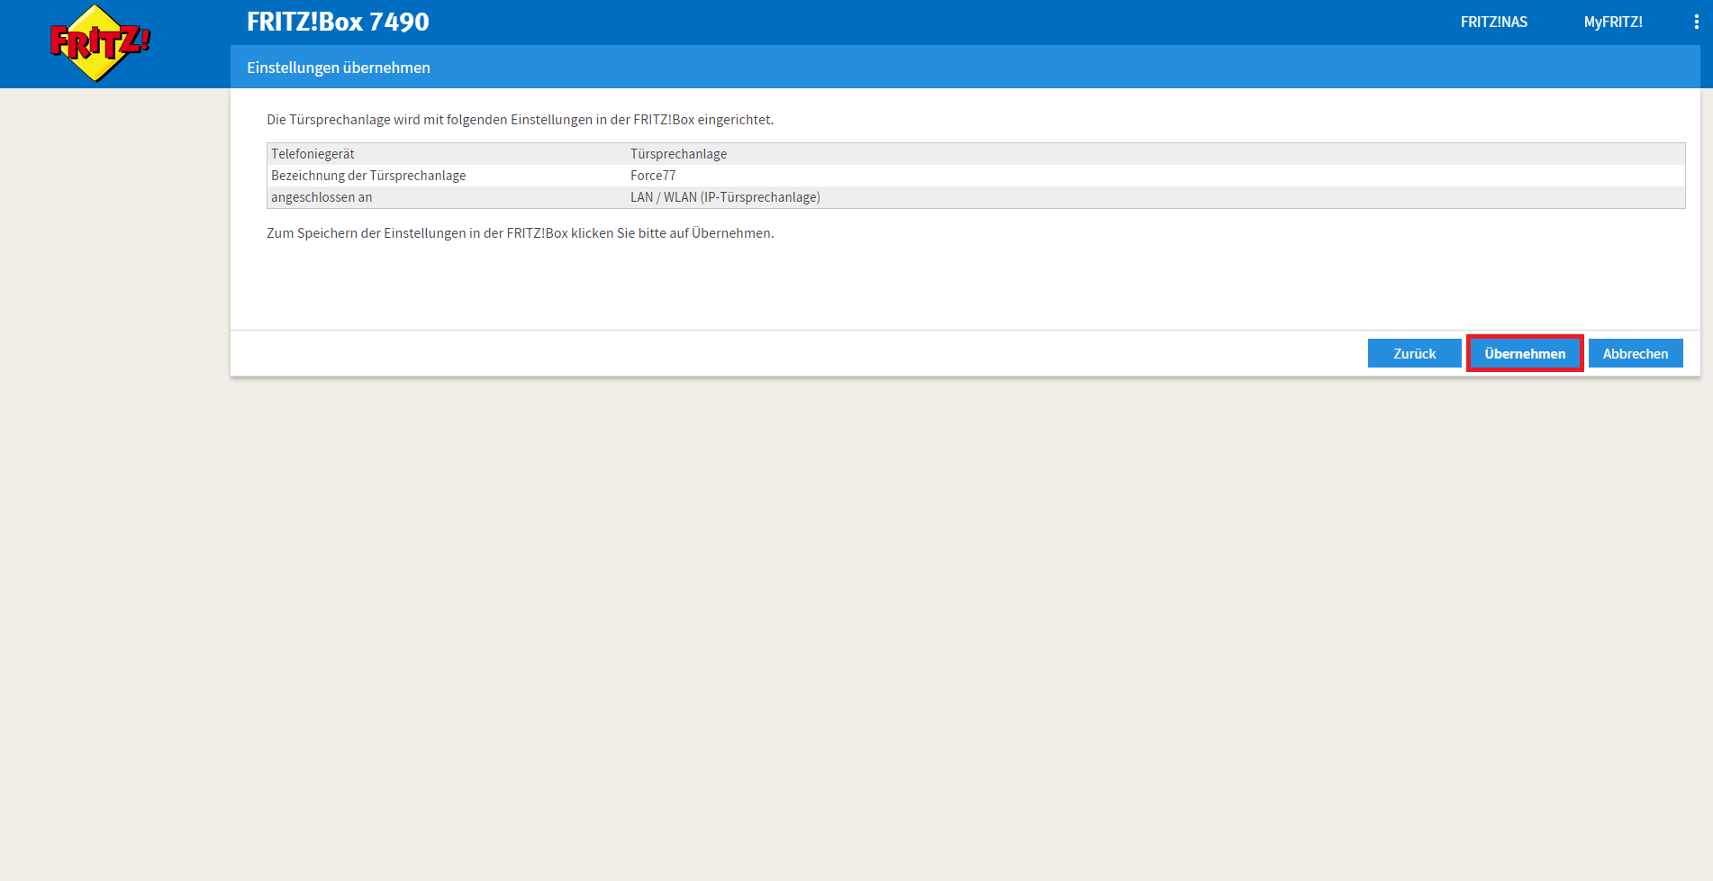Select 'Bezeichnung der Türsprechanlage' label cell
This screenshot has height=881, width=1713.
368,176
